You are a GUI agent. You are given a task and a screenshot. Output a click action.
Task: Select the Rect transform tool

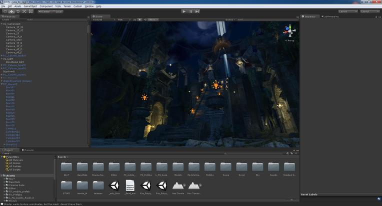tap(30, 11)
